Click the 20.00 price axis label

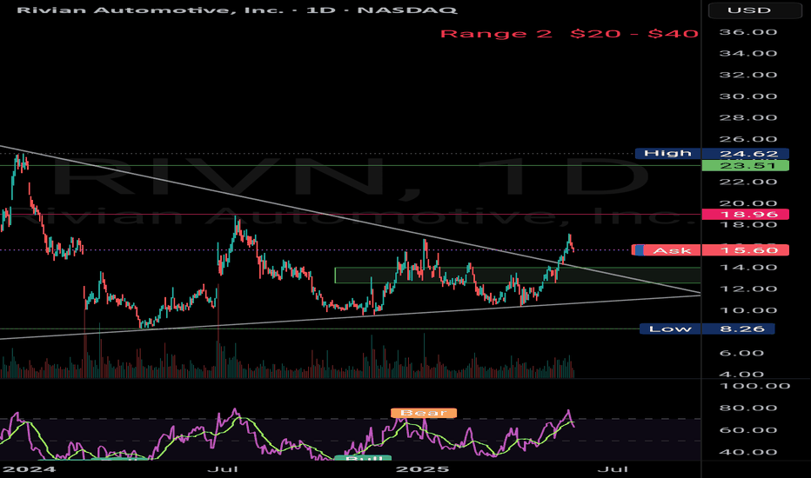click(x=748, y=203)
